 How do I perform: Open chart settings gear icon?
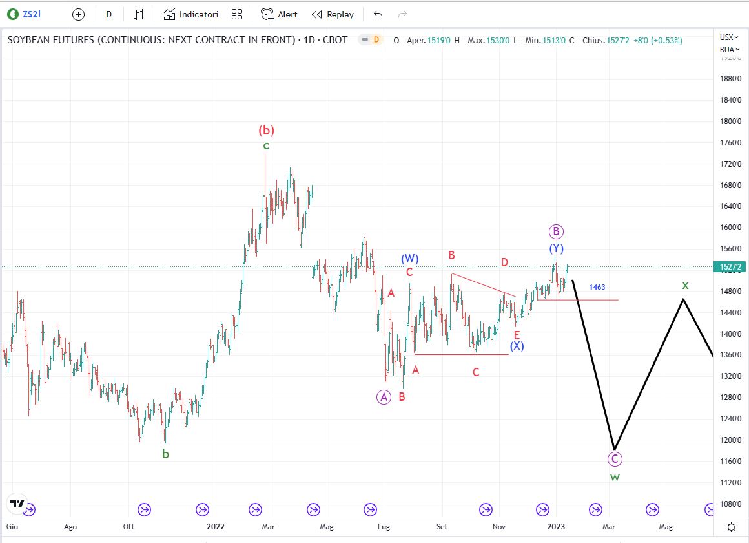click(731, 527)
